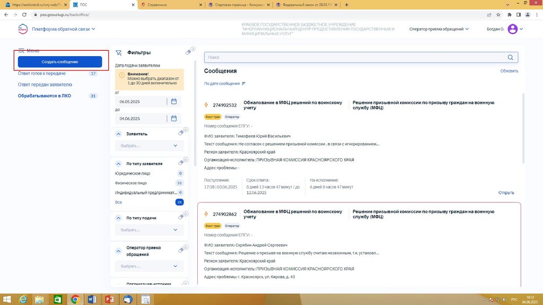
Task: Bookmark page with the star icon
Action: [498, 14]
